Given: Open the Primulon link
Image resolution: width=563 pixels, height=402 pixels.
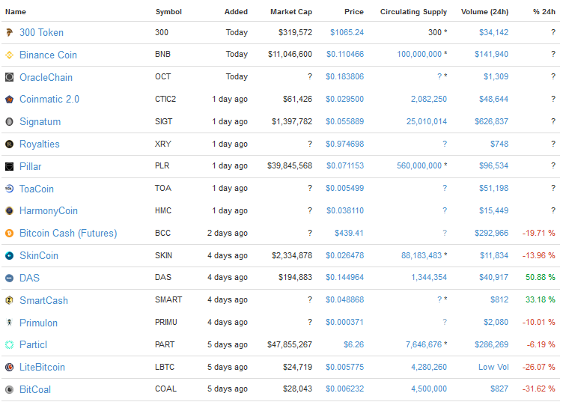Looking at the screenshot, I should pyautogui.click(x=38, y=323).
